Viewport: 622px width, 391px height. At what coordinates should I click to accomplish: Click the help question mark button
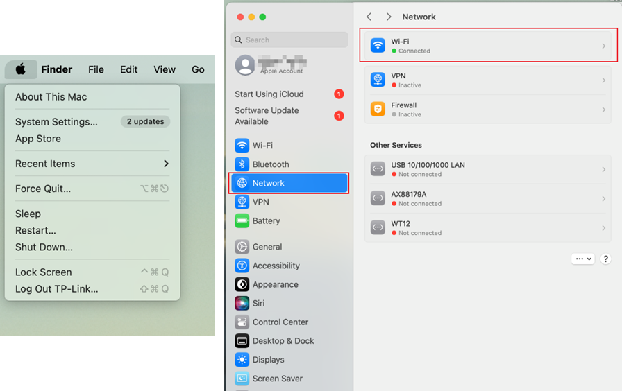point(605,259)
